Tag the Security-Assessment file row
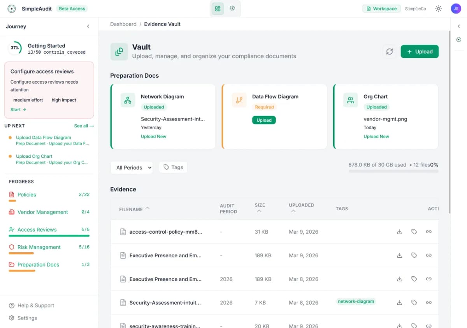Image resolution: width=467 pixels, height=328 pixels. 414,302
